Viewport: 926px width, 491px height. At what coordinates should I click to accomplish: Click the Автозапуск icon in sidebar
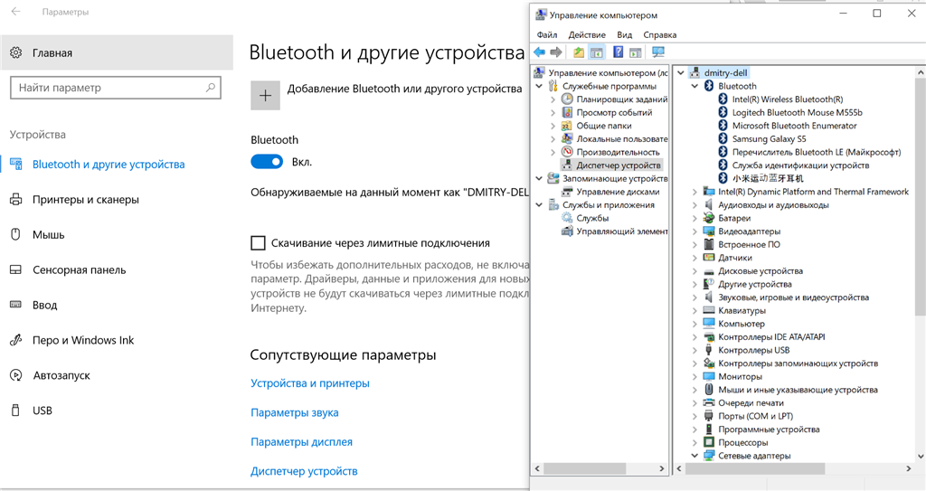tap(16, 375)
